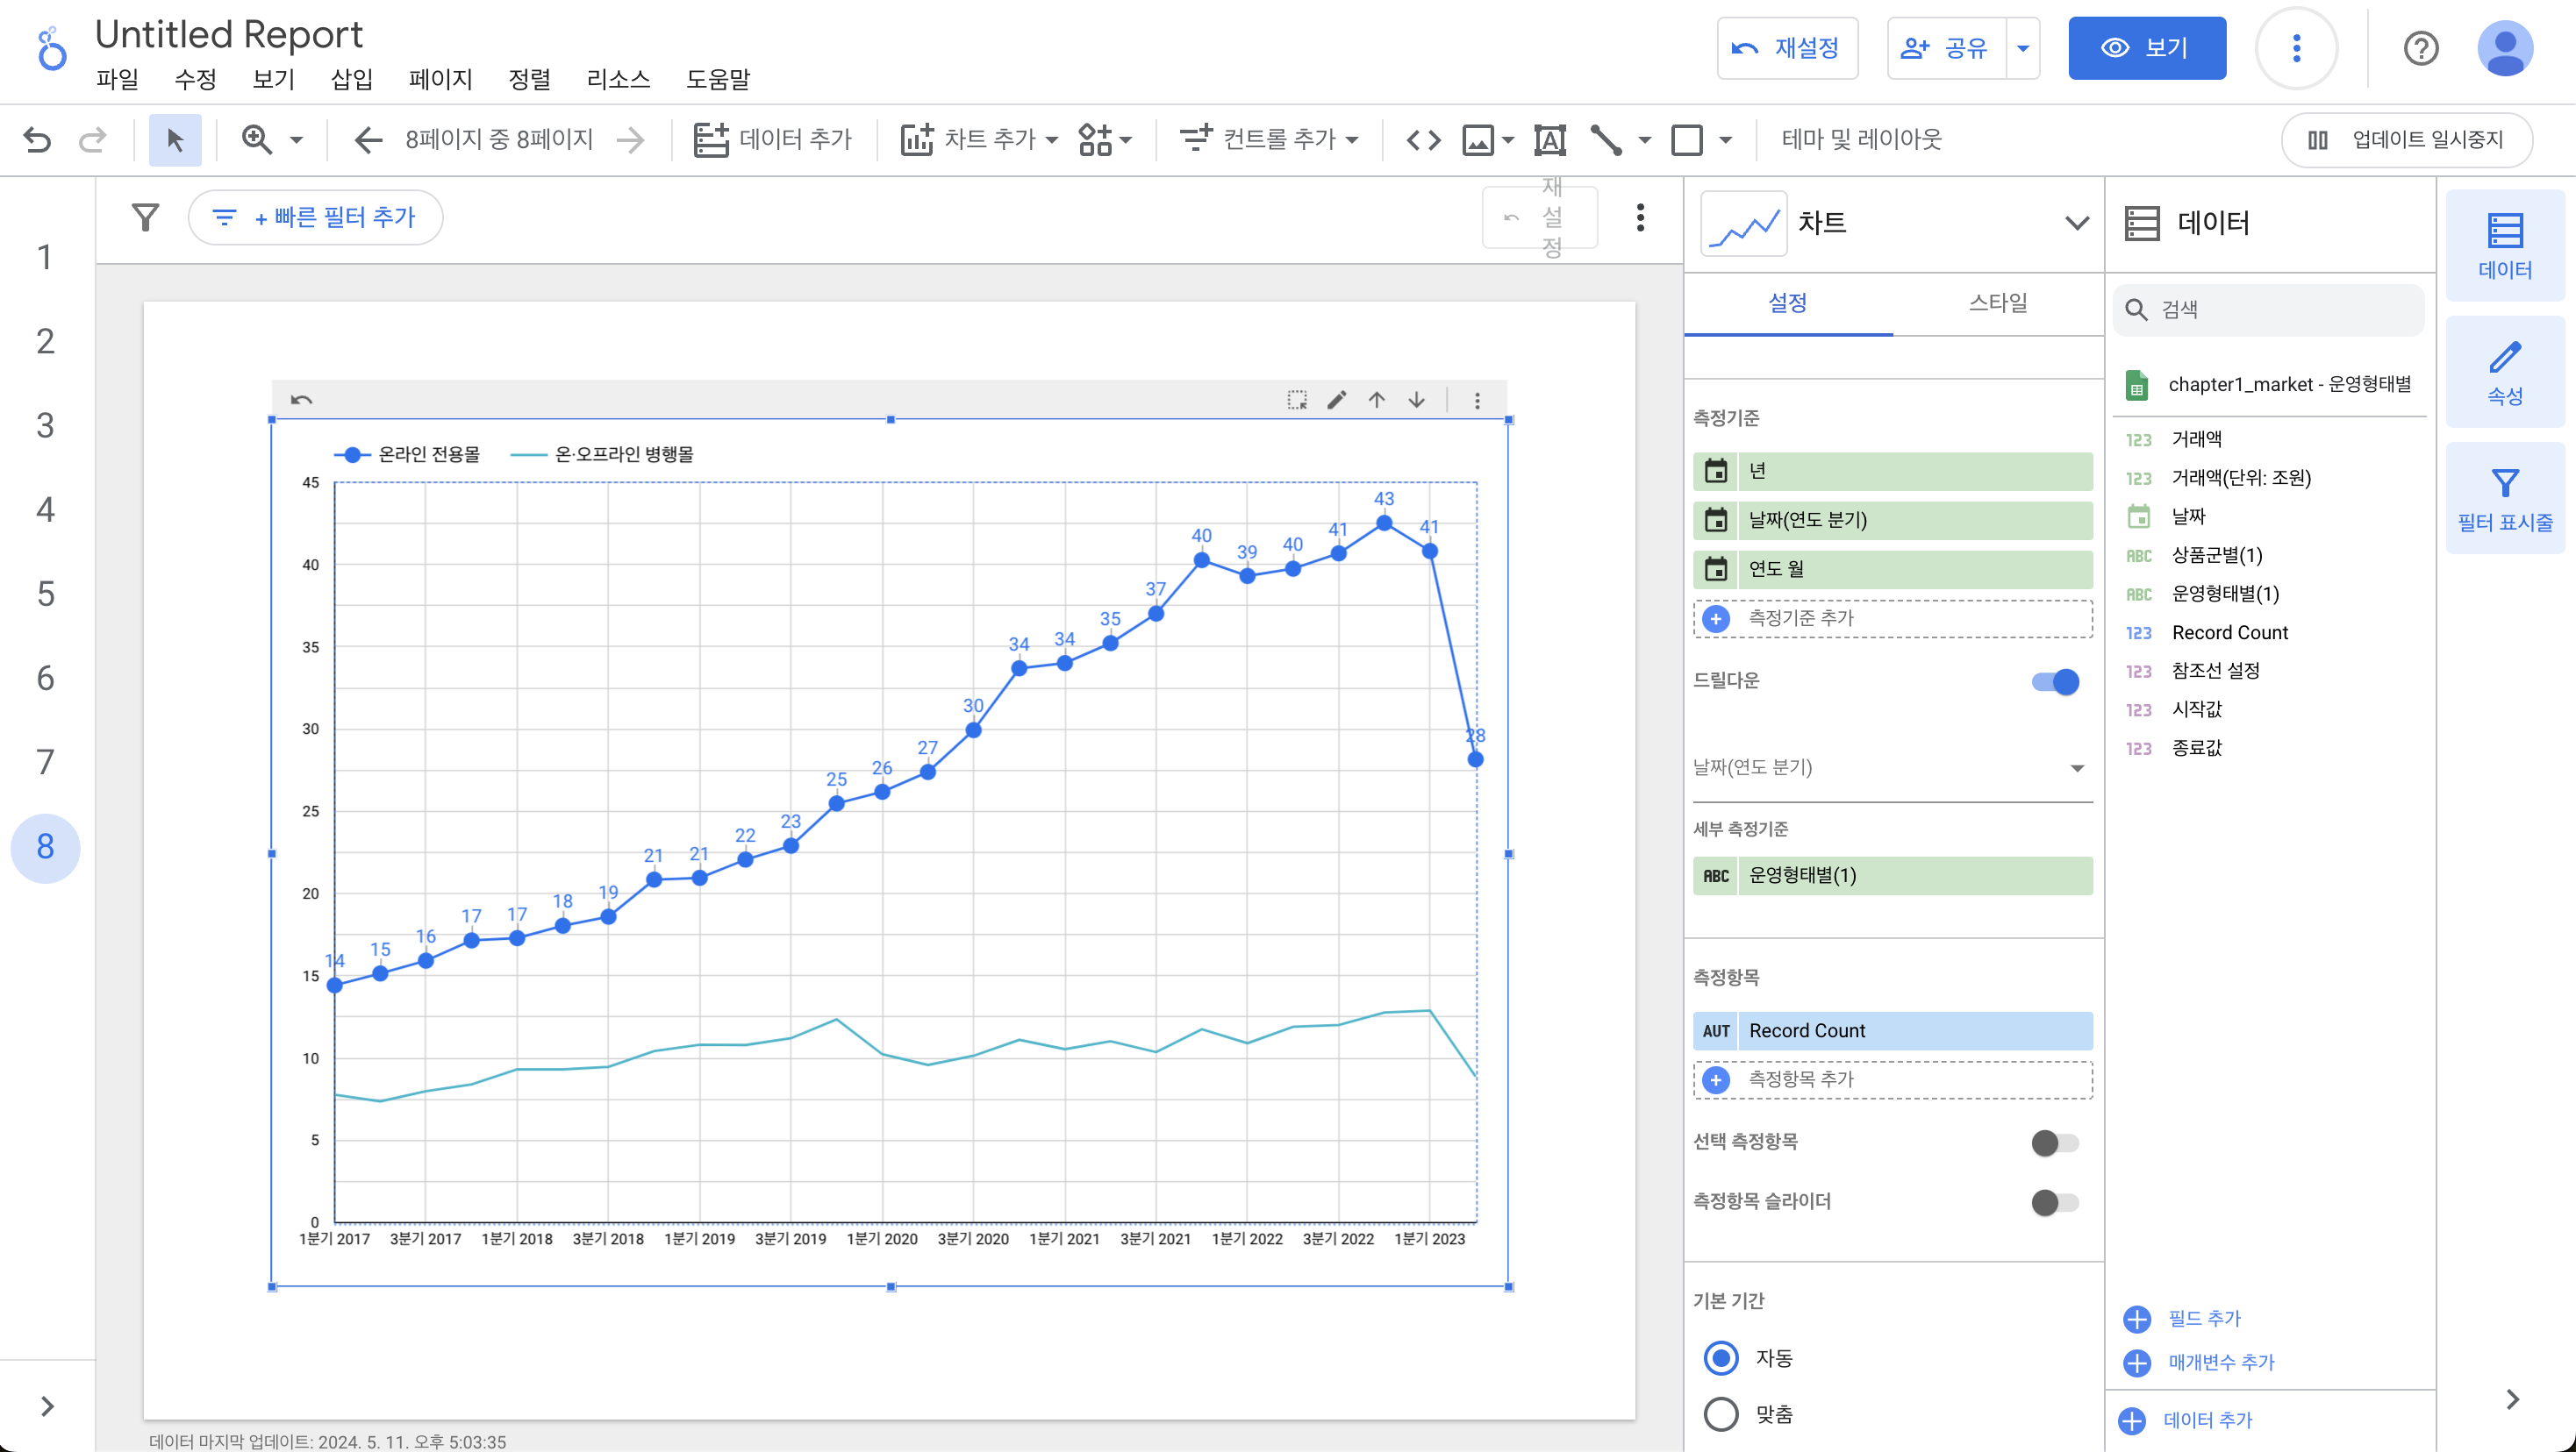Expand the chart type chevron dropdown
The height and width of the screenshot is (1452, 2576).
click(2076, 223)
